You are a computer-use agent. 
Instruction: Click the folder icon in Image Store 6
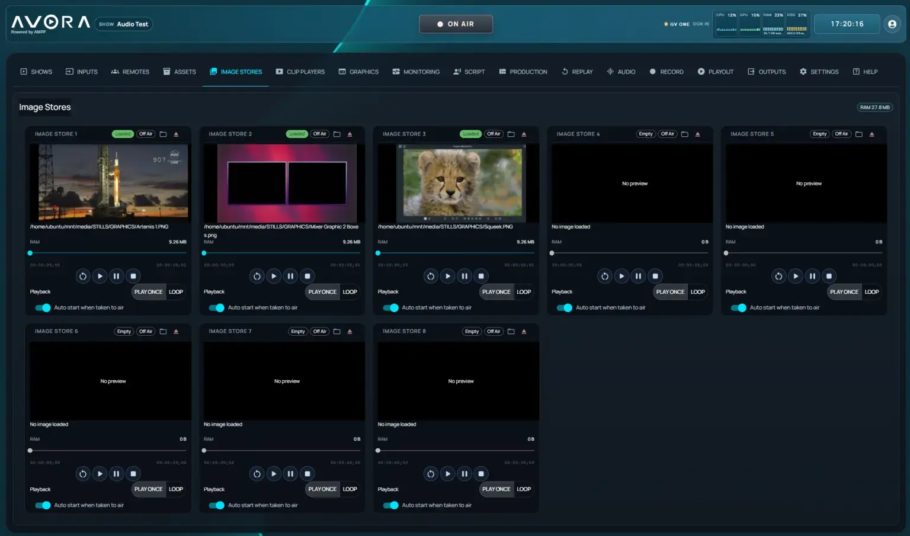tap(163, 332)
